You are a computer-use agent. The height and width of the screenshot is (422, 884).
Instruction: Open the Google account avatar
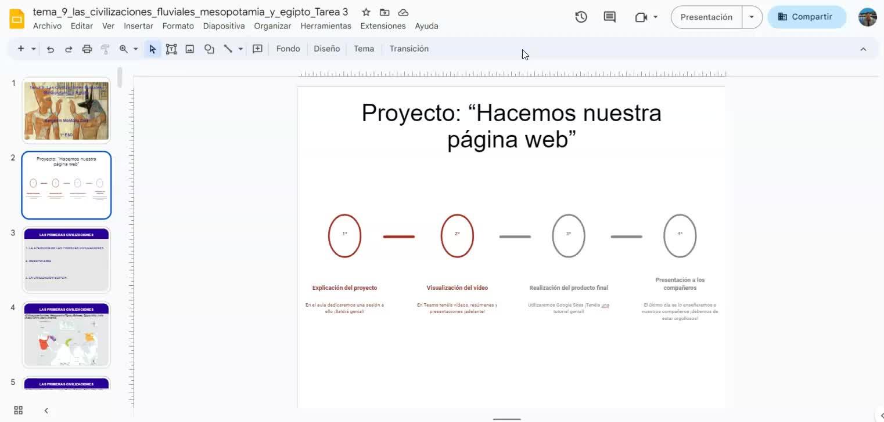868,17
